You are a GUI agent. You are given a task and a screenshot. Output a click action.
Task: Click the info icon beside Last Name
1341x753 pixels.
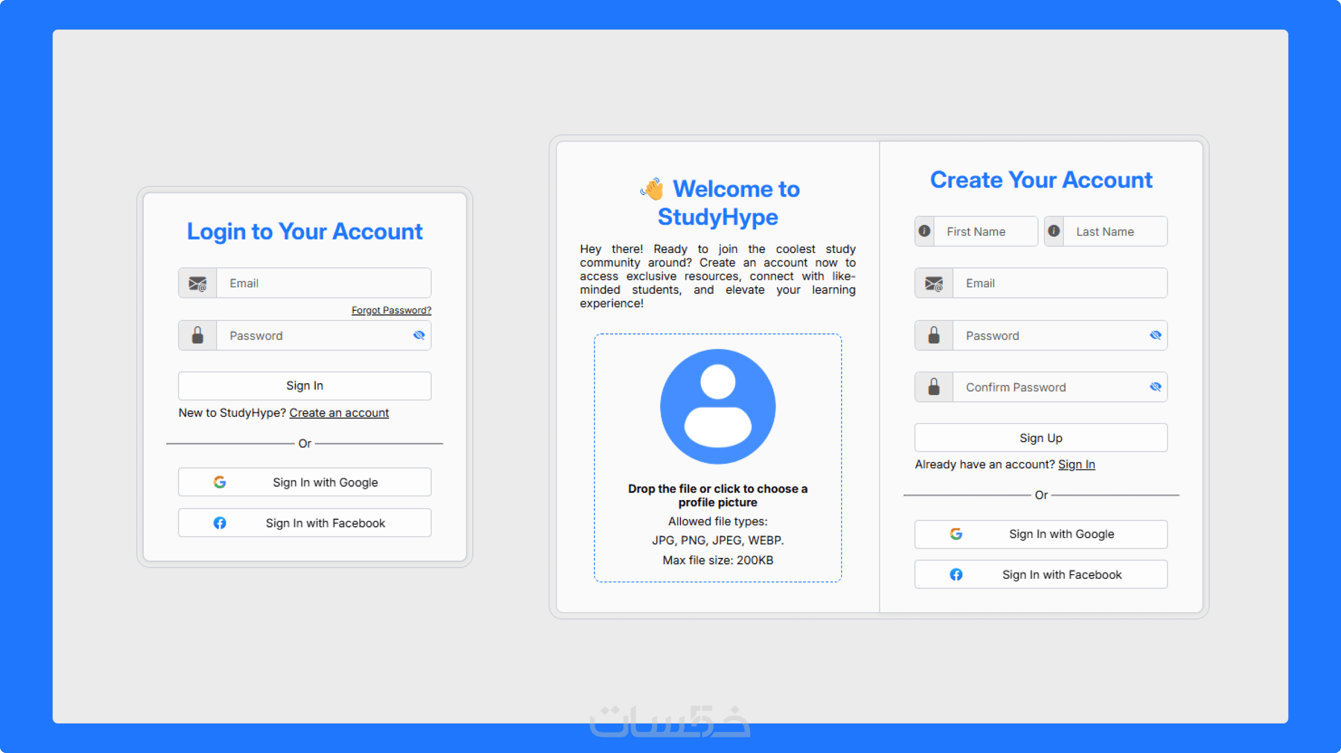1054,231
